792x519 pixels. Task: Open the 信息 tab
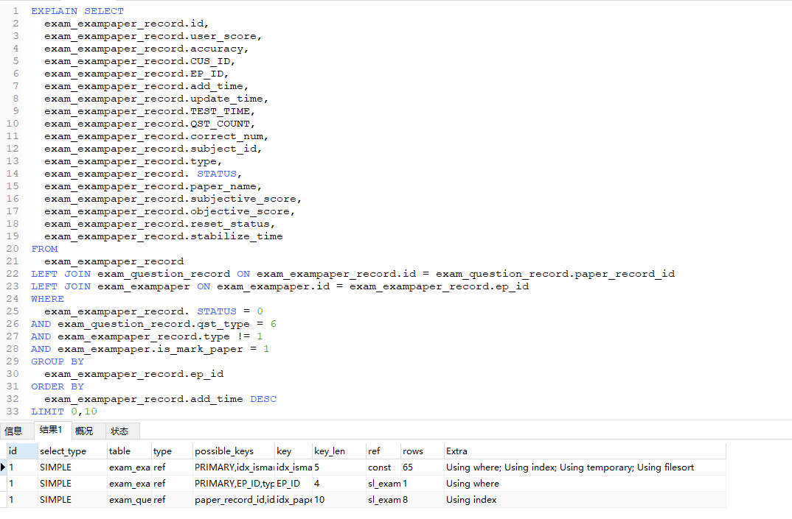click(x=13, y=431)
